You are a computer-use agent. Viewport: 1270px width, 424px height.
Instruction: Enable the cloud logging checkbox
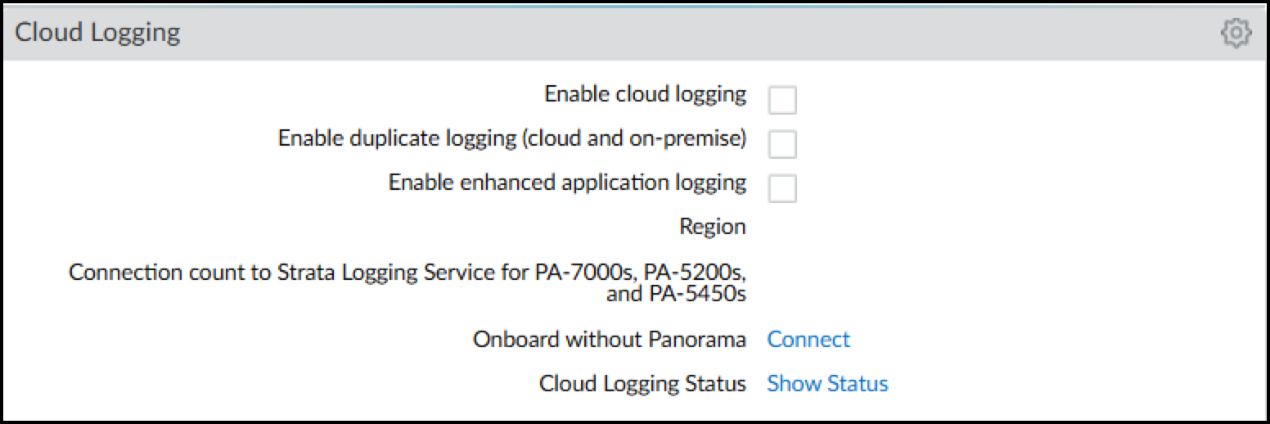click(x=782, y=101)
